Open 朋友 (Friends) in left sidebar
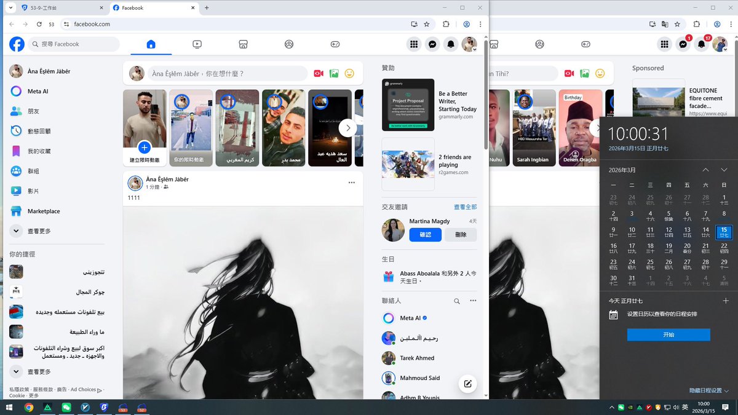Screen dimensions: 738x415 tap(57, 111)
